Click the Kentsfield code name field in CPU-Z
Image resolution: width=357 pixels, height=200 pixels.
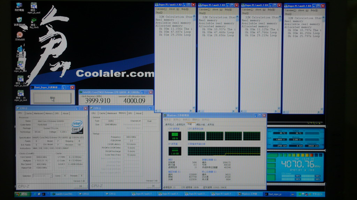[43, 125]
